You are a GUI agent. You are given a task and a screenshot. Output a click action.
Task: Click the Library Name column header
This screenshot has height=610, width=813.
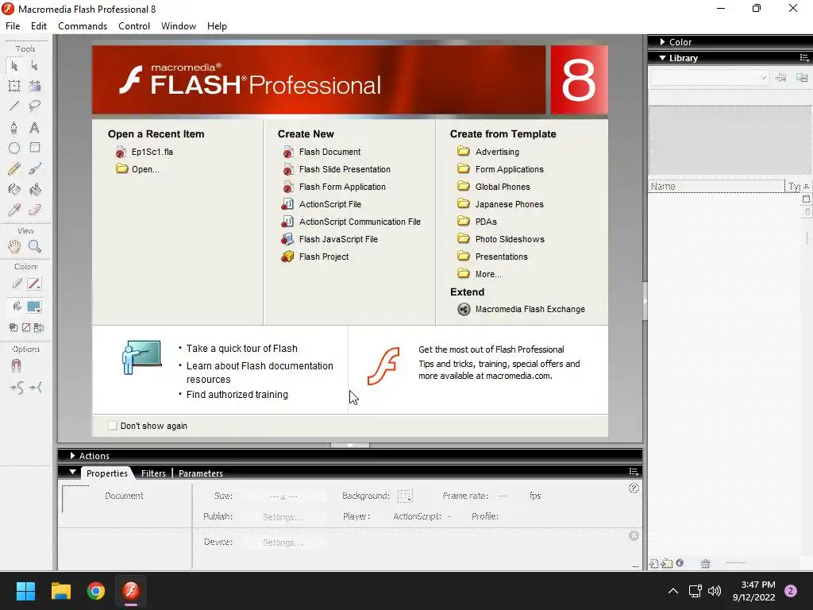coord(717,186)
